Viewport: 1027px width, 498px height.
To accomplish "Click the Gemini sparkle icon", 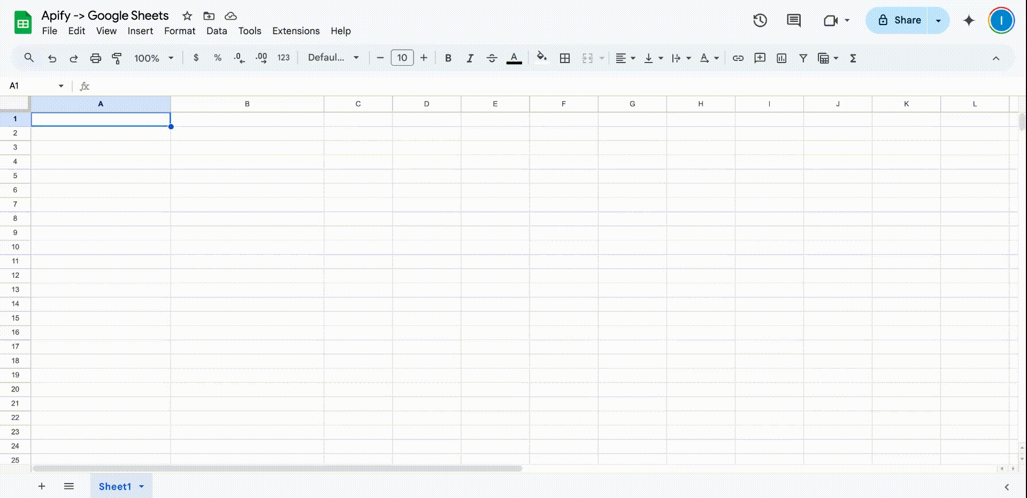I will pyautogui.click(x=969, y=20).
